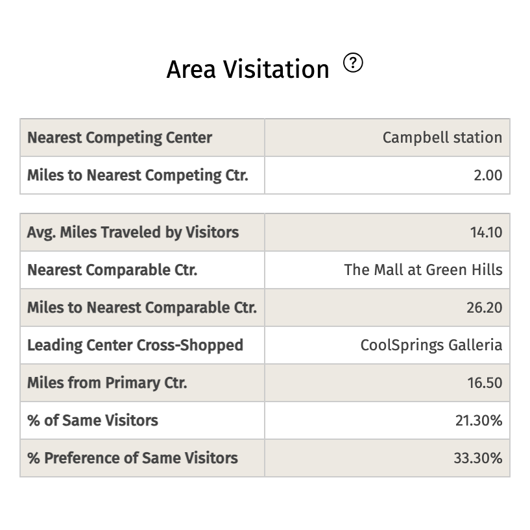Click the 2.00 miles value
This screenshot has width=530, height=530.
(x=488, y=175)
